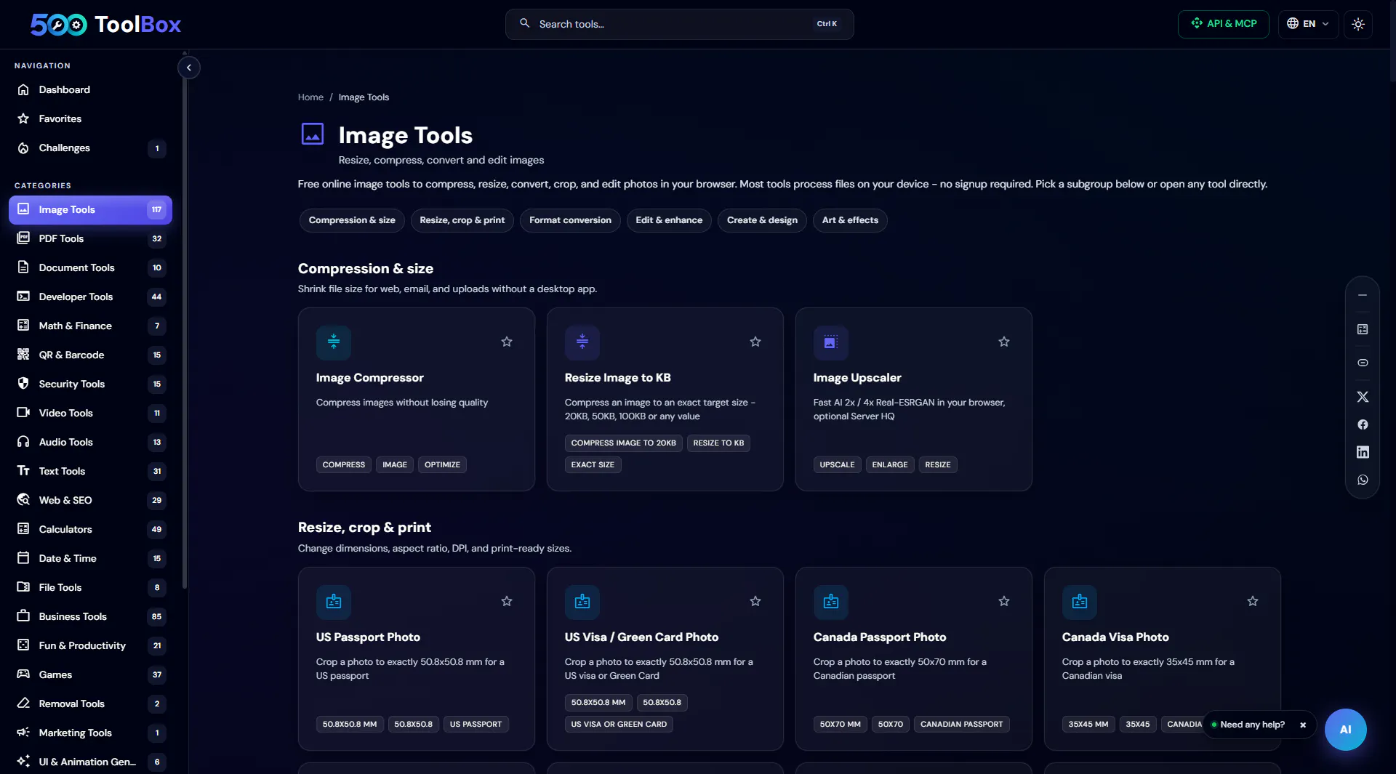1396x774 pixels.
Task: Click File Tools sidebar icon
Action: point(23,587)
